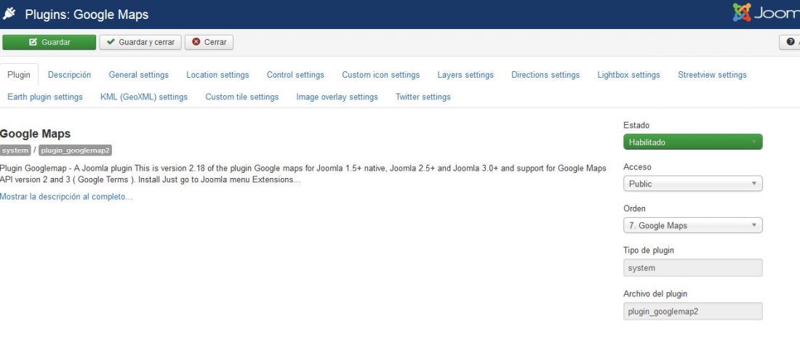Click Mostrar la descripción al completo link

point(66,197)
